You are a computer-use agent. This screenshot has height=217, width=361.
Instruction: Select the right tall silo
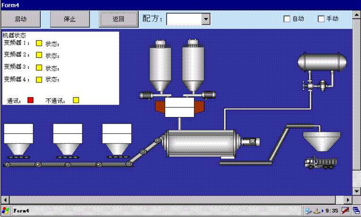point(193,66)
